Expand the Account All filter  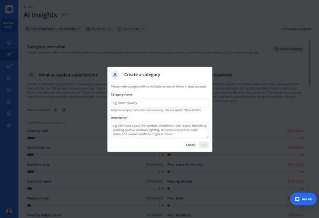[131, 29]
